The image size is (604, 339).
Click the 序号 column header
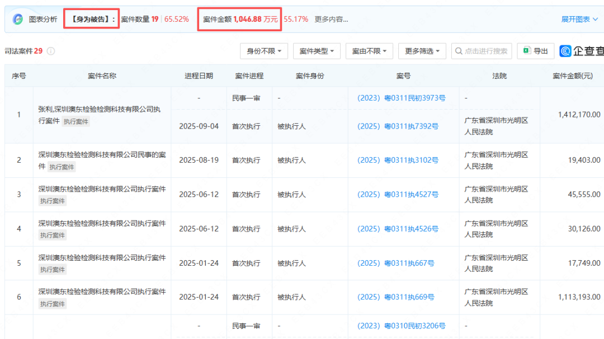coord(19,76)
